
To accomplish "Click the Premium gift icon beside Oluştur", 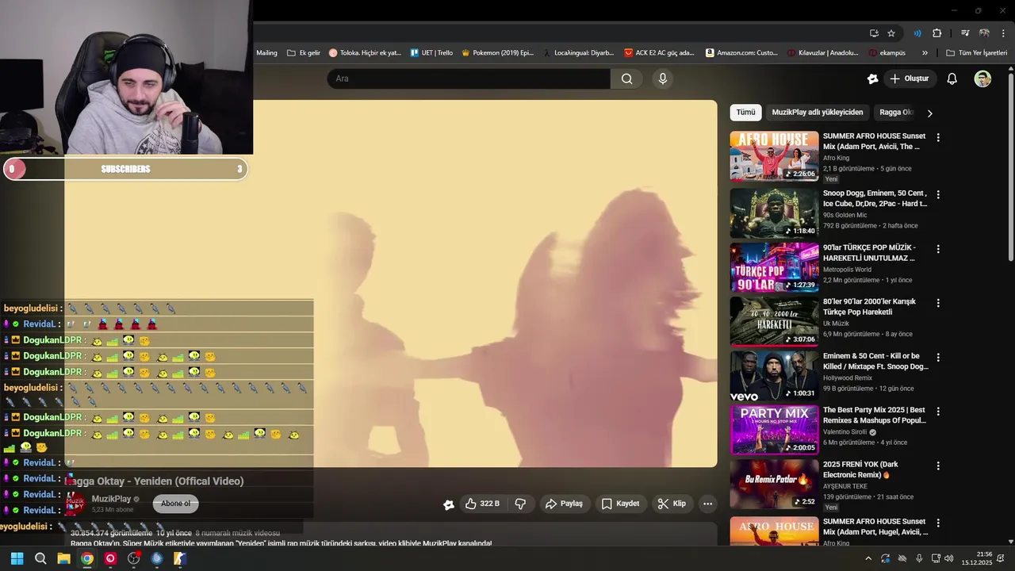I will (x=873, y=79).
